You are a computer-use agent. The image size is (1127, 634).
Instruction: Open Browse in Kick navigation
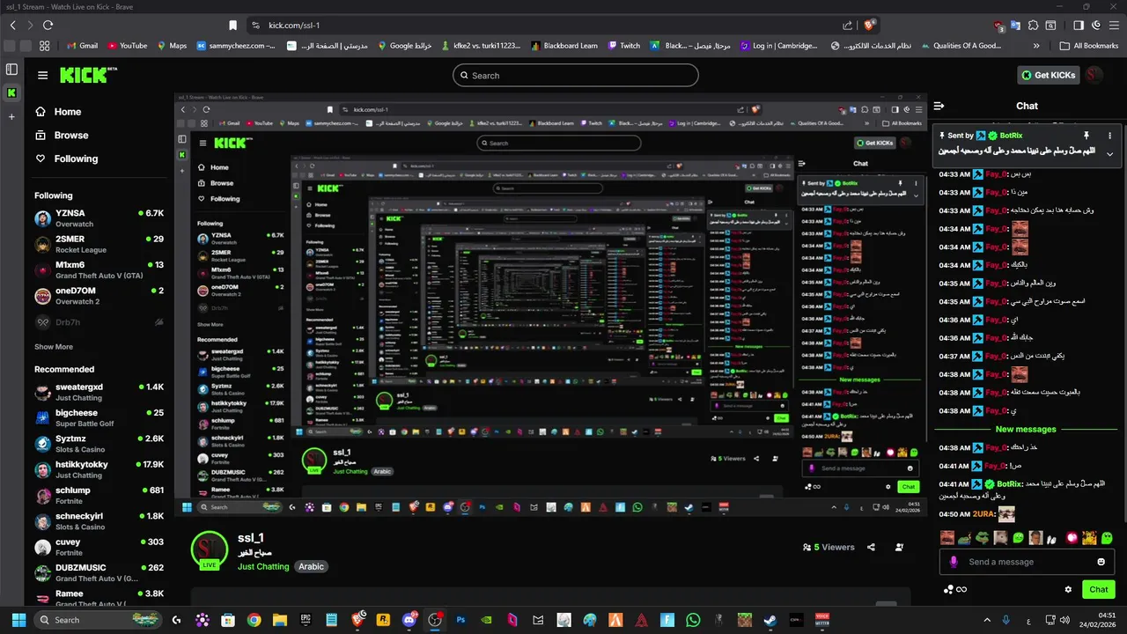coord(62,136)
